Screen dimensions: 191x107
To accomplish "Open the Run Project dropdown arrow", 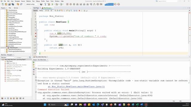I will click(54, 4).
